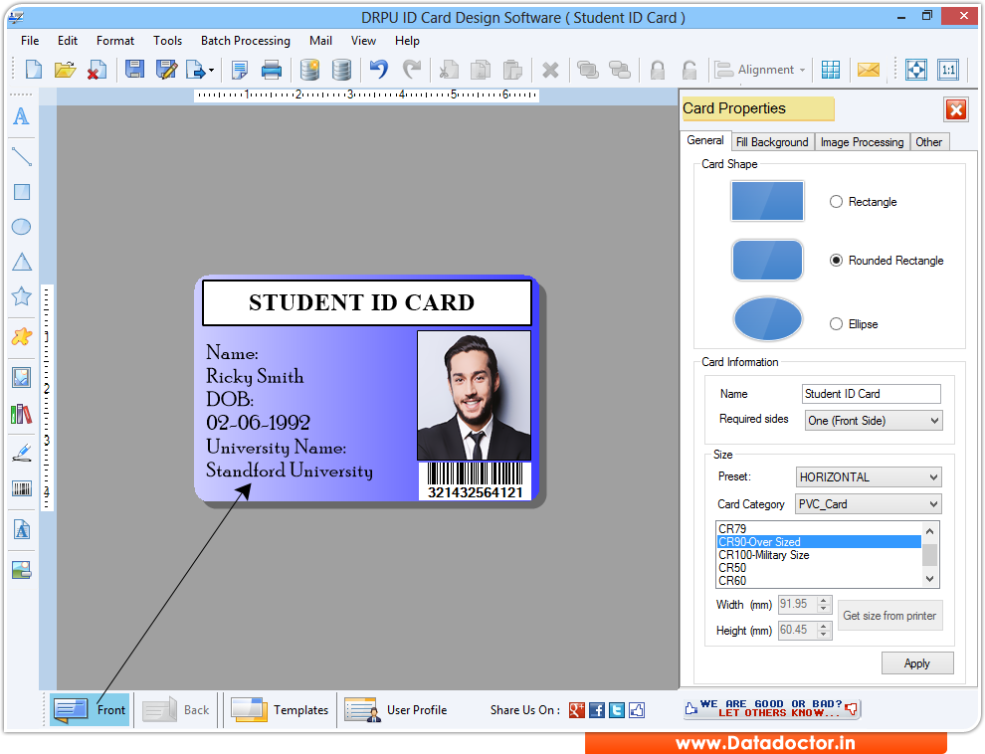Click the size list scrollbar down arrow

coord(929,579)
